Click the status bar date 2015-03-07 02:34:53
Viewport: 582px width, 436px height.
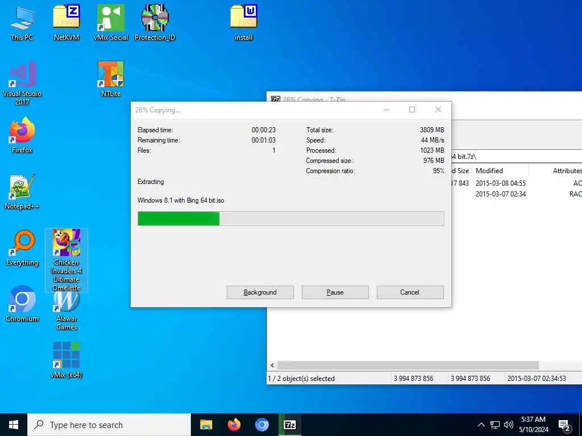coord(537,379)
